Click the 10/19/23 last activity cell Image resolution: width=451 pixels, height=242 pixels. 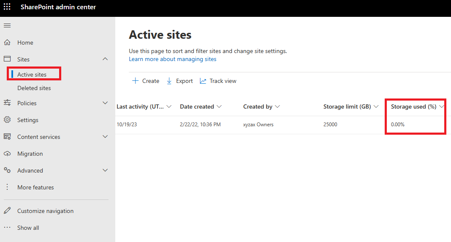point(127,125)
